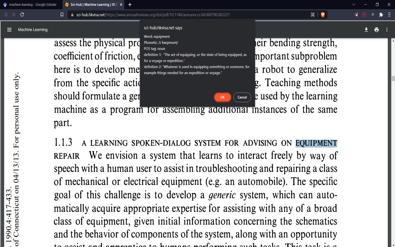
Task: Open the Brave browser hamburger menu
Action: [x=389, y=15]
